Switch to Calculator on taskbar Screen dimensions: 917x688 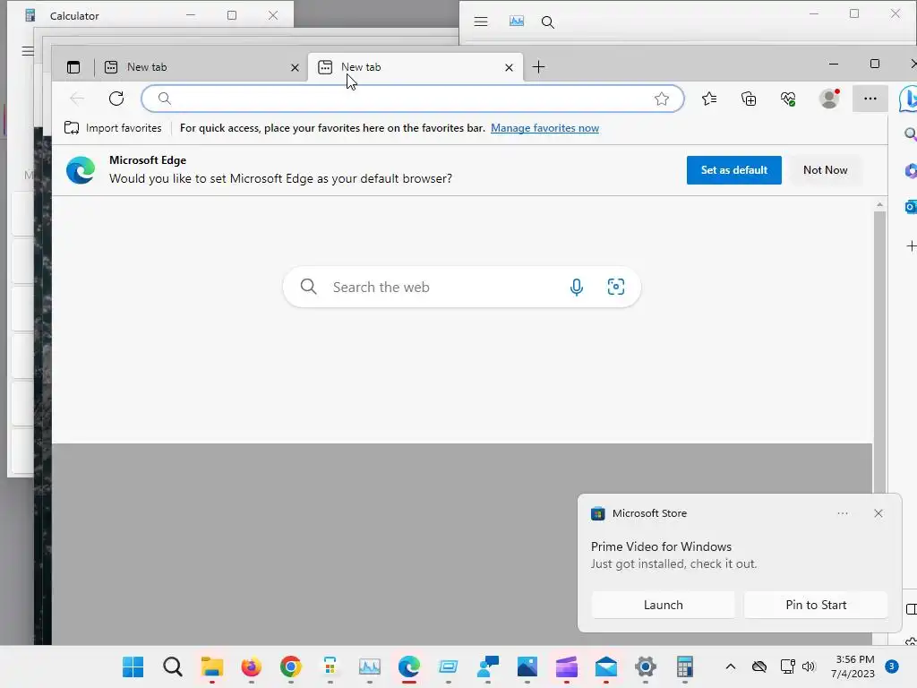tap(685, 666)
